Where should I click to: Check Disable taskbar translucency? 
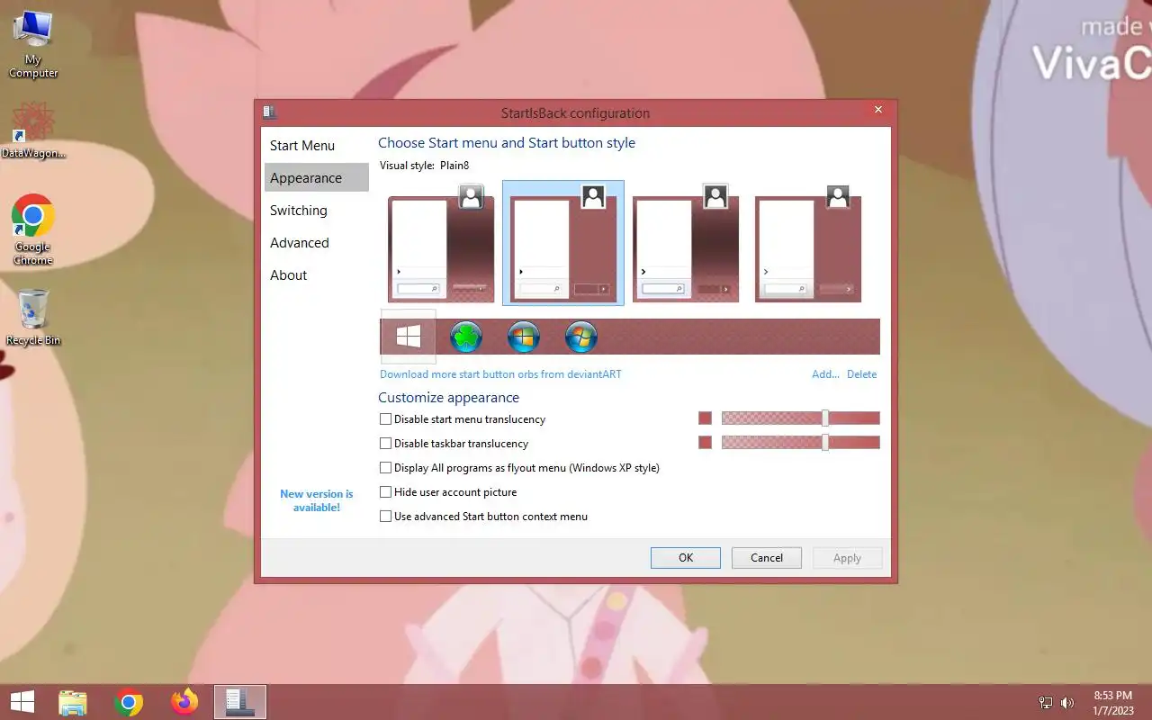click(454, 444)
